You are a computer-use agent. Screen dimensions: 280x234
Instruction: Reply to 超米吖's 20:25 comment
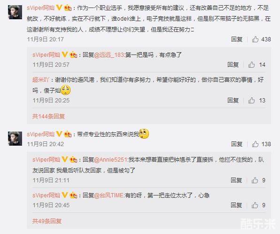point(233,100)
